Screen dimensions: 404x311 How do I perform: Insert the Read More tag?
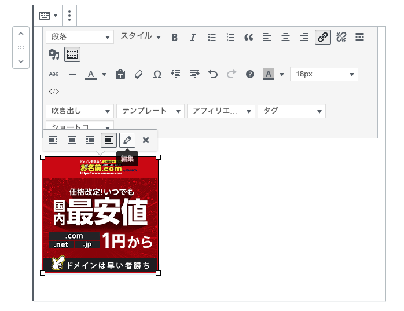359,38
